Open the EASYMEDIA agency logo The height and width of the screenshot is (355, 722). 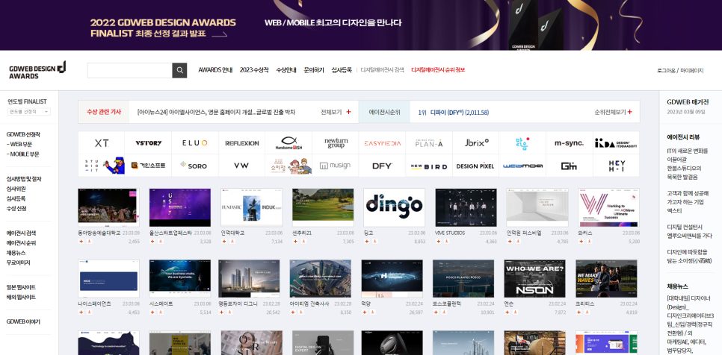coord(382,143)
